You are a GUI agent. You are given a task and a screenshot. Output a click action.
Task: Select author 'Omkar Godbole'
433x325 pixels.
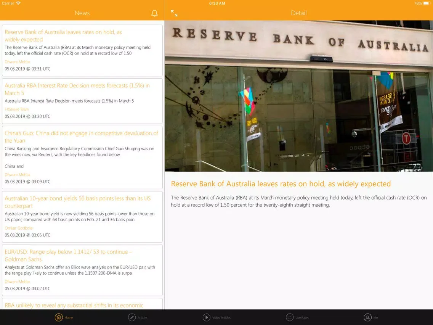[19, 228]
